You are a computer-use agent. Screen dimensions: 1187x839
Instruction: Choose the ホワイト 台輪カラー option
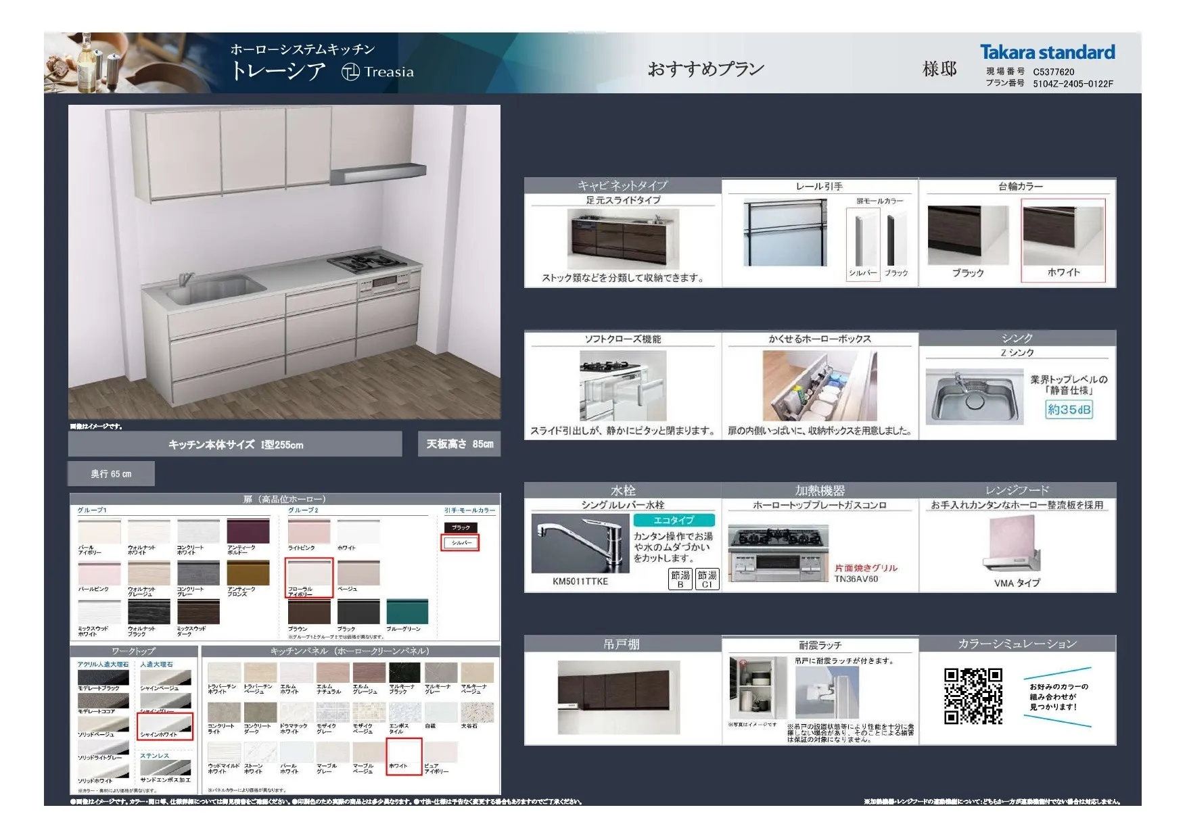[x=1063, y=240]
